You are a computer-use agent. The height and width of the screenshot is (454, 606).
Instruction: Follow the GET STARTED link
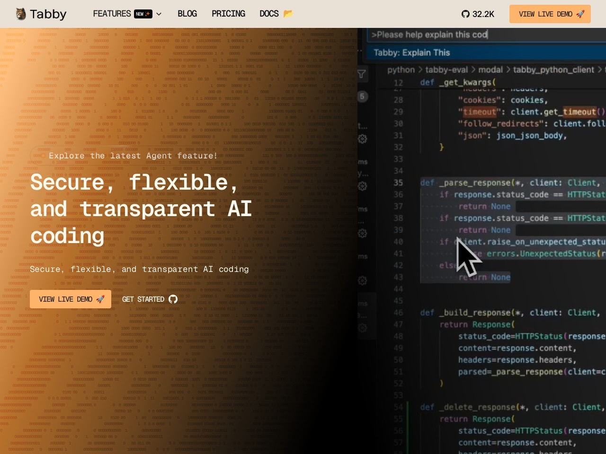pyautogui.click(x=143, y=299)
